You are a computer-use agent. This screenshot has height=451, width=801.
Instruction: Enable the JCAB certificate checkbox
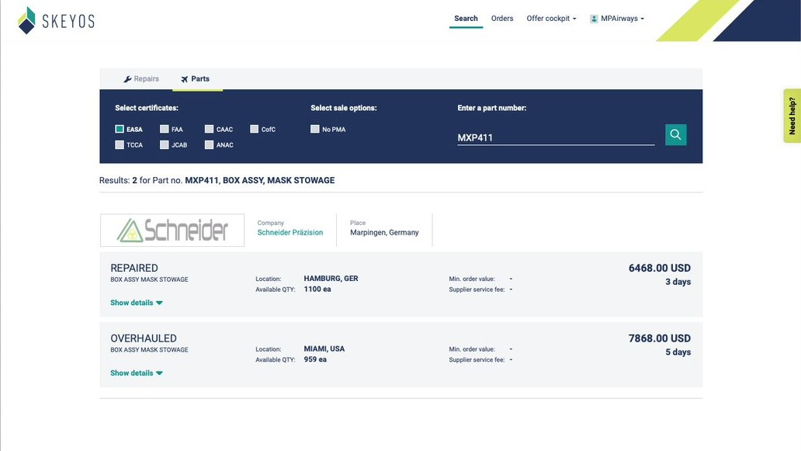[164, 145]
